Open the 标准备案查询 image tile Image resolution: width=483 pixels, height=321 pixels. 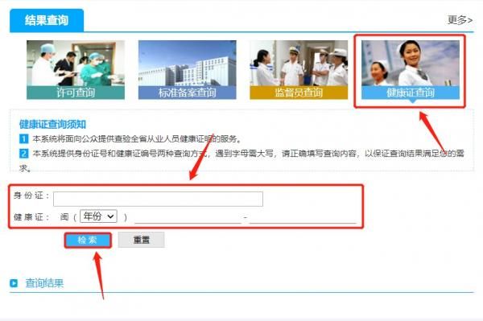(x=188, y=70)
